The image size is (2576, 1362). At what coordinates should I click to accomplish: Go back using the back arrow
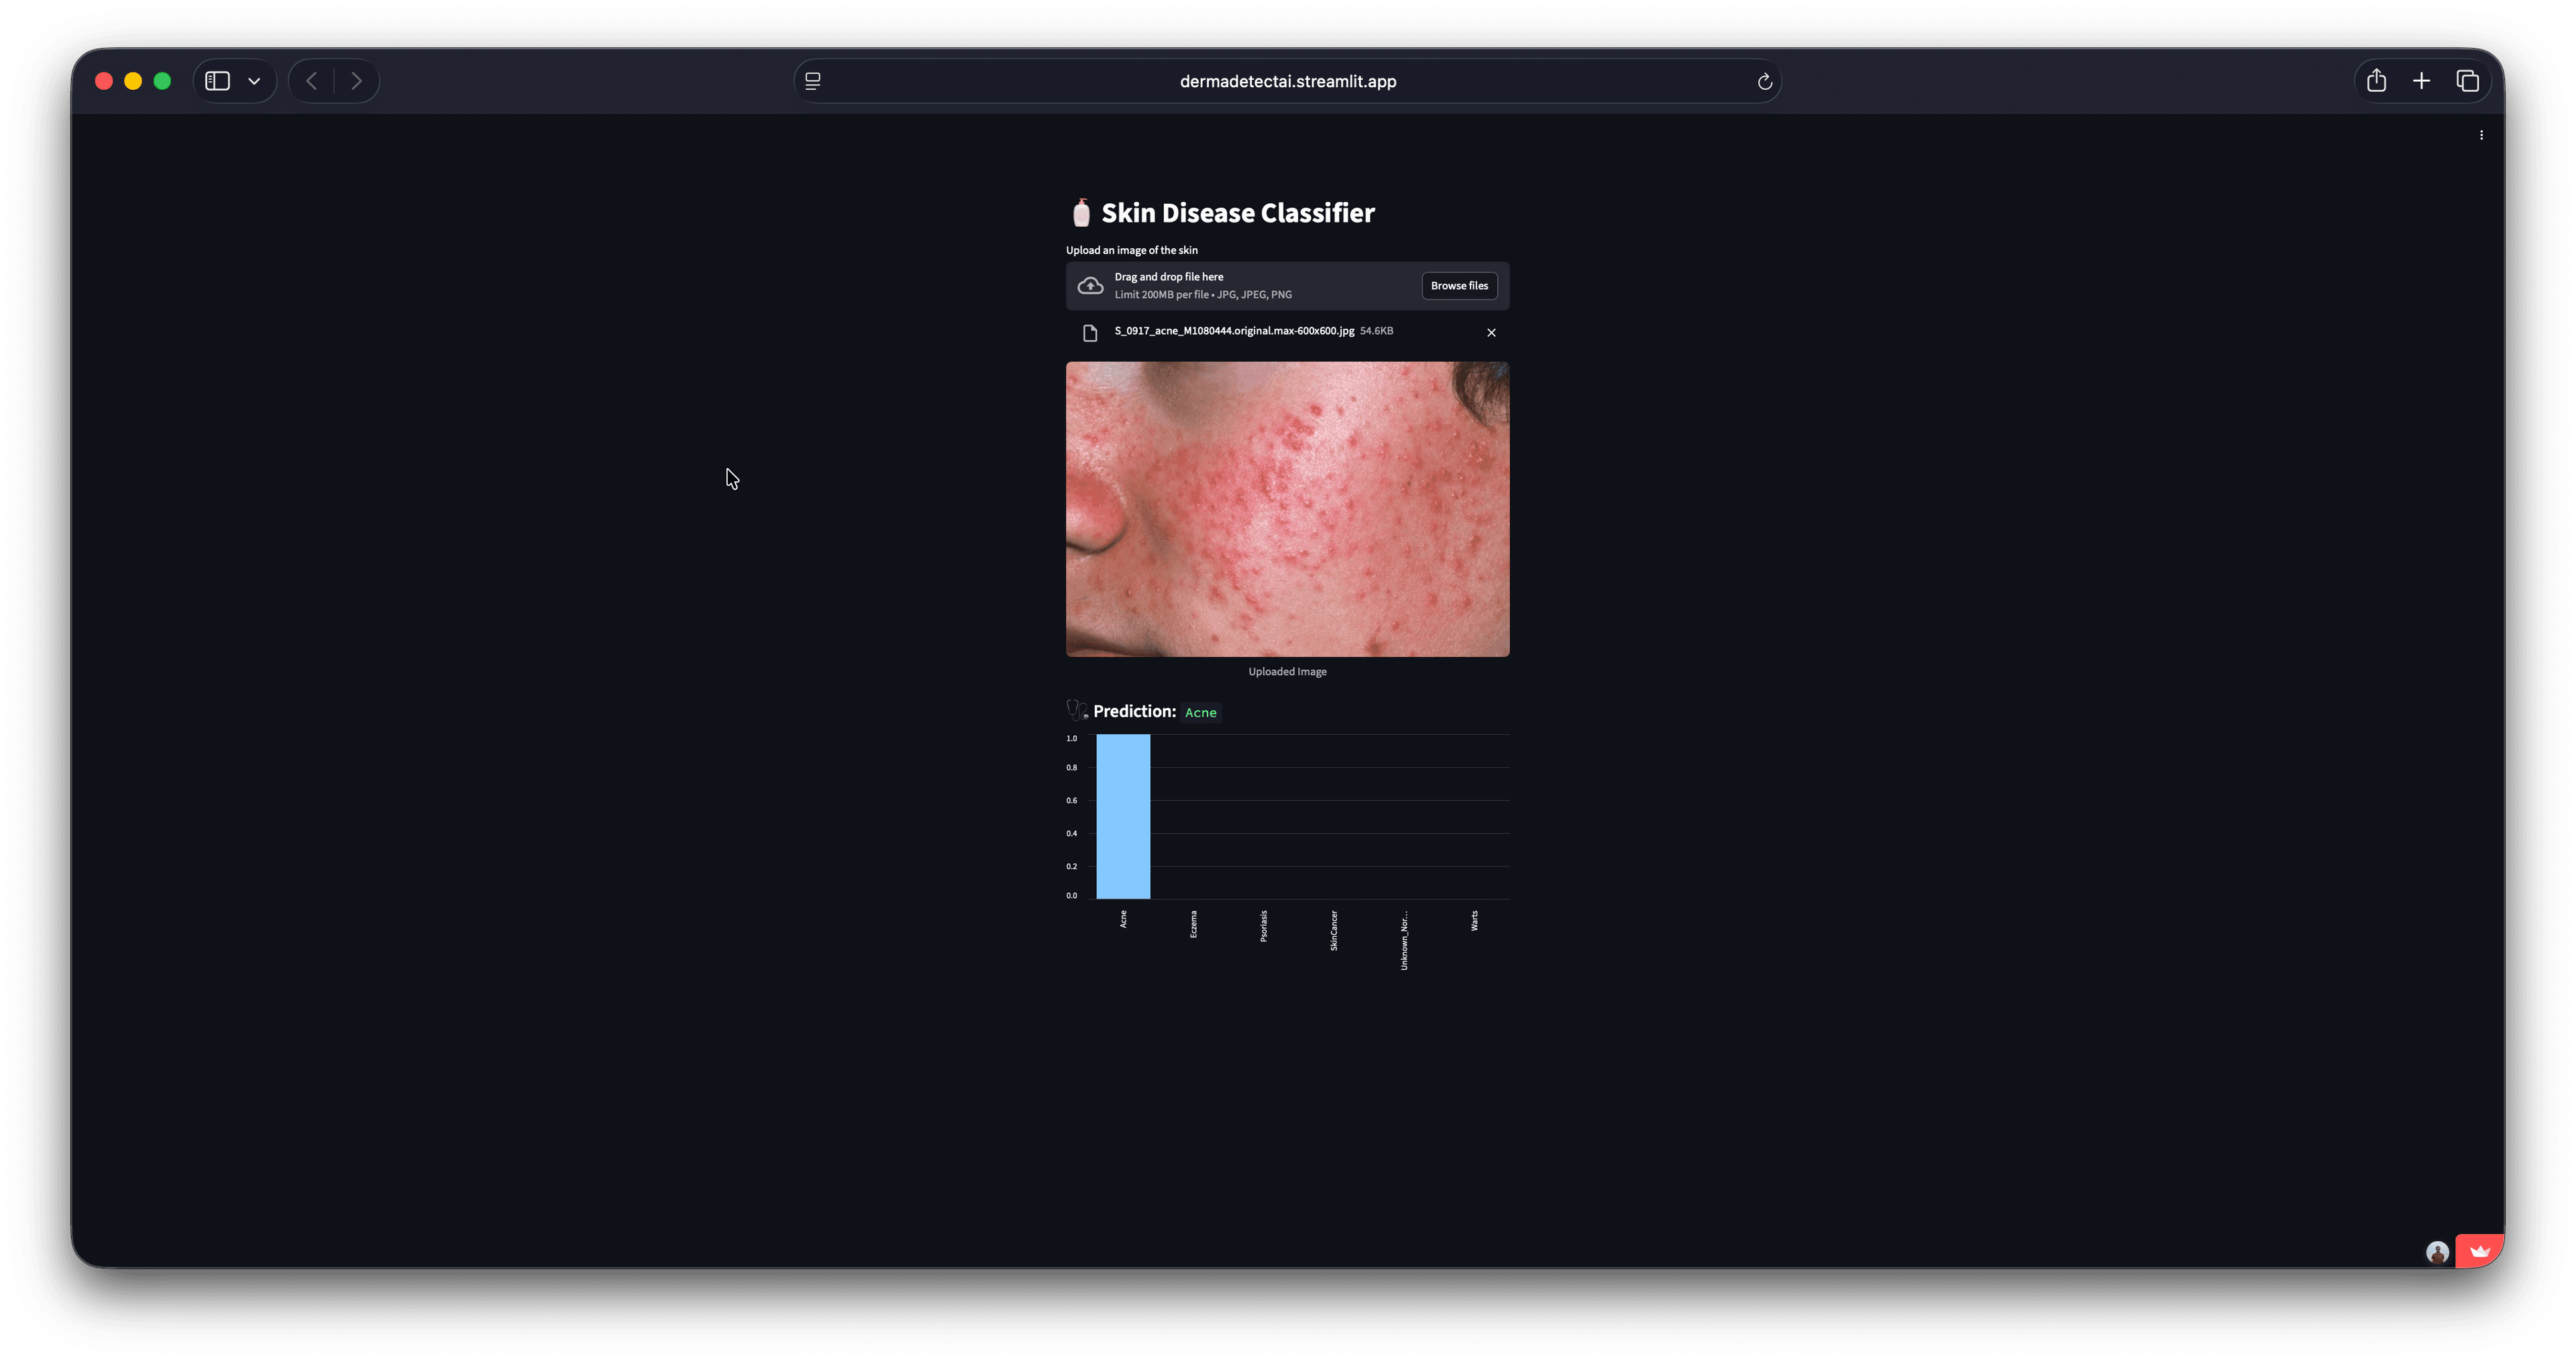point(312,81)
